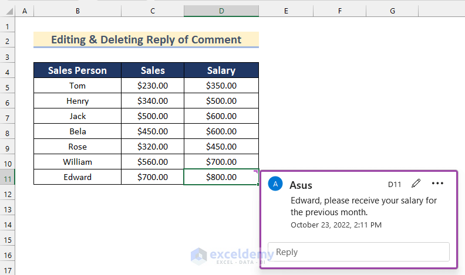Click the select-all corner triangle
This screenshot has height=275, width=465.
coord(7,11)
